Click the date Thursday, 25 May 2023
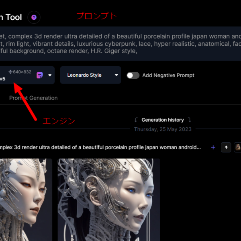 pyautogui.click(x=163, y=129)
